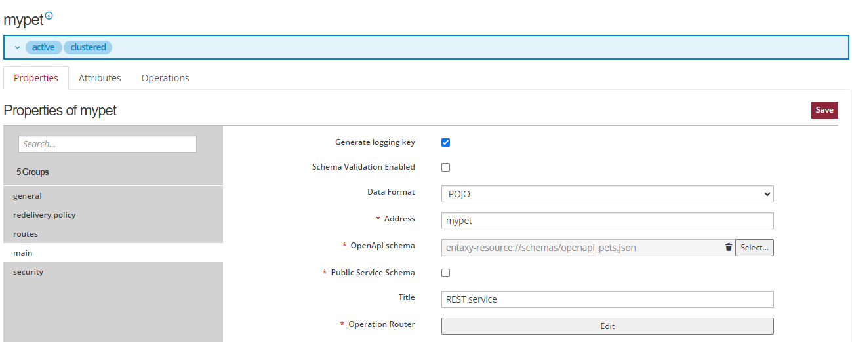
Task: Open the security group
Action: coord(28,272)
